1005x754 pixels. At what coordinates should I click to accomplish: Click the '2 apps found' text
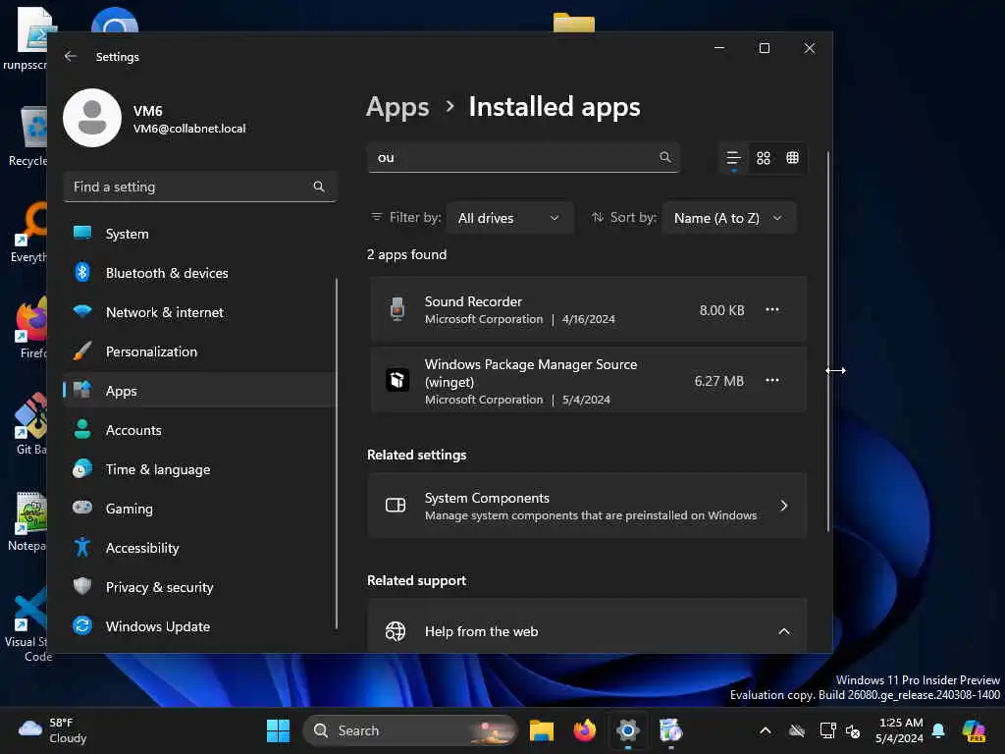[406, 254]
